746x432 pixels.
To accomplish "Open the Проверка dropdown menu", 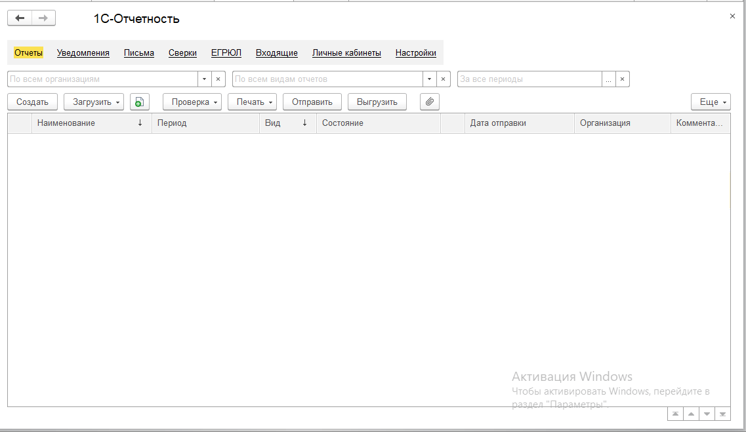I will click(x=192, y=102).
